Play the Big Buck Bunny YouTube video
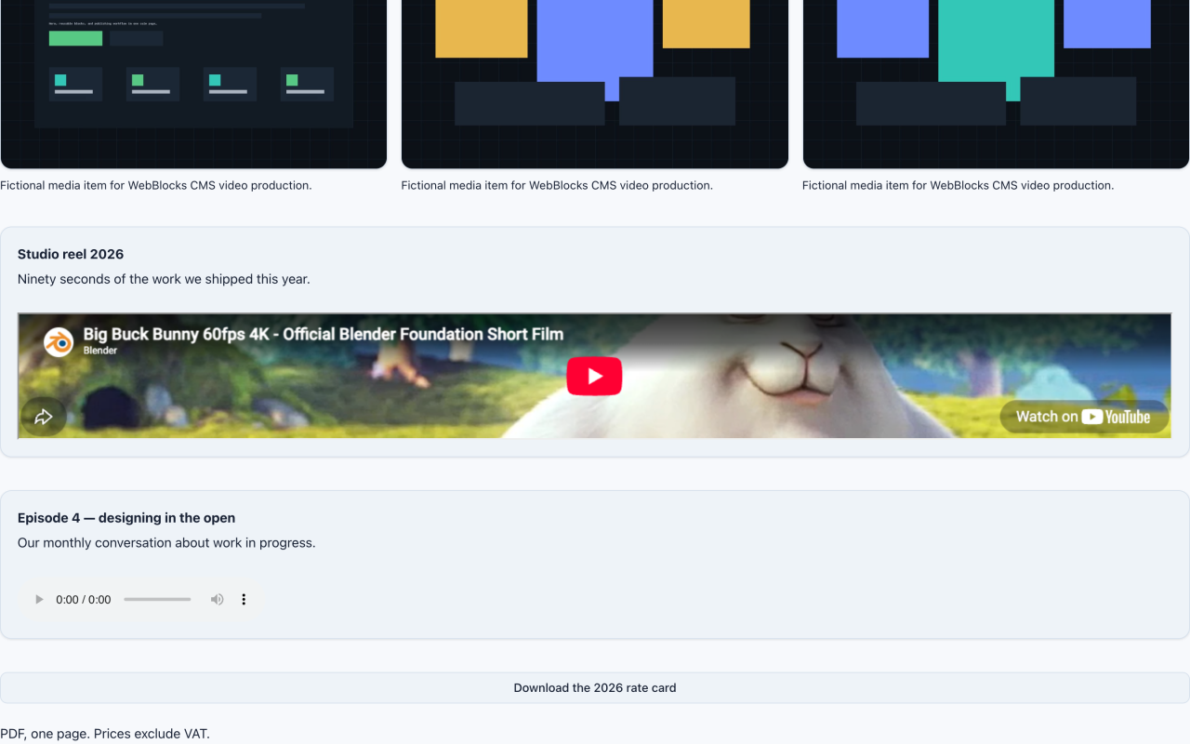1190x744 pixels. [x=594, y=376]
